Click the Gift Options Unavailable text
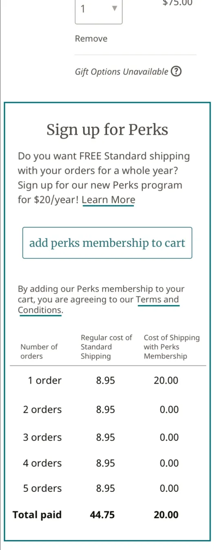Viewport: 214px width, 550px height. tap(121, 72)
